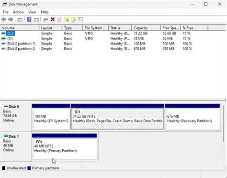Viewport: 227px width, 178px height.
Task: Click the black Unallocated legend swatch
Action: (4, 168)
